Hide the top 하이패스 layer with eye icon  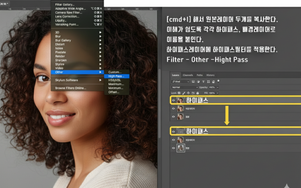point(173,100)
